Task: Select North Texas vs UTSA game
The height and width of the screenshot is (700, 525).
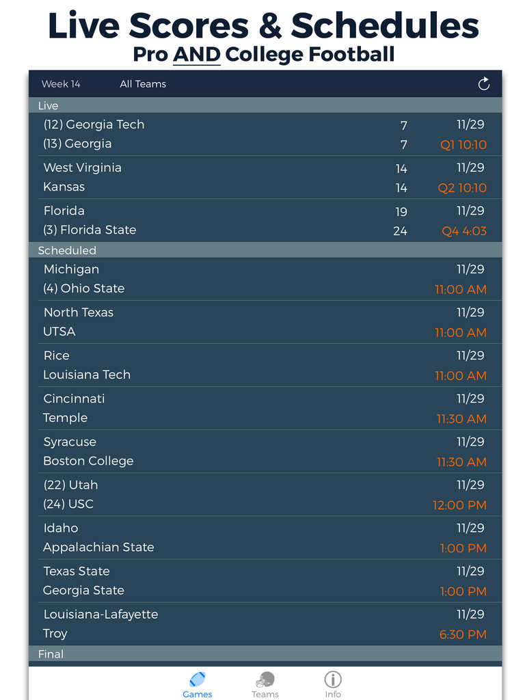Action: point(265,322)
